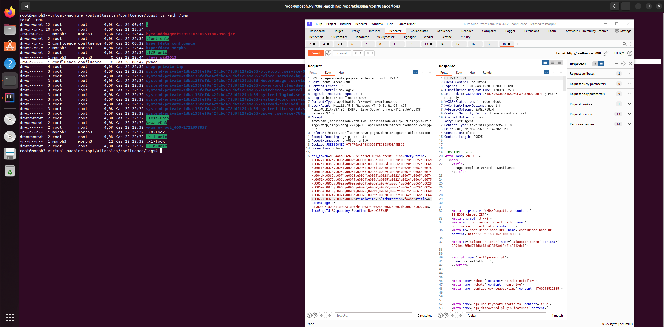
Task: Open Inspector settings gear
Action: (623, 64)
